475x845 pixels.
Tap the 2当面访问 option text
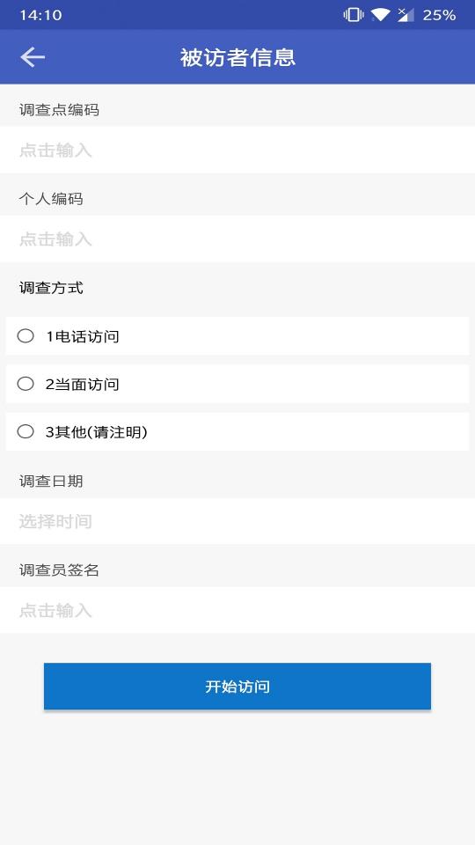[83, 385]
